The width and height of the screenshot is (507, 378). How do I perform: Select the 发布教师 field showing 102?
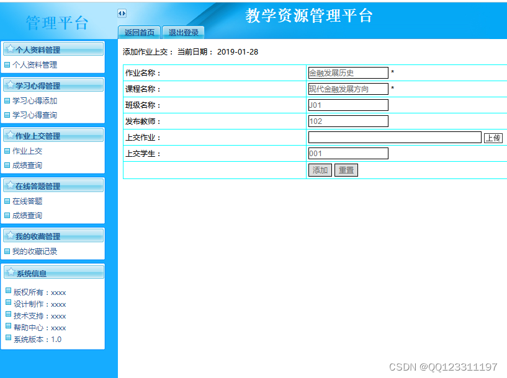348,121
